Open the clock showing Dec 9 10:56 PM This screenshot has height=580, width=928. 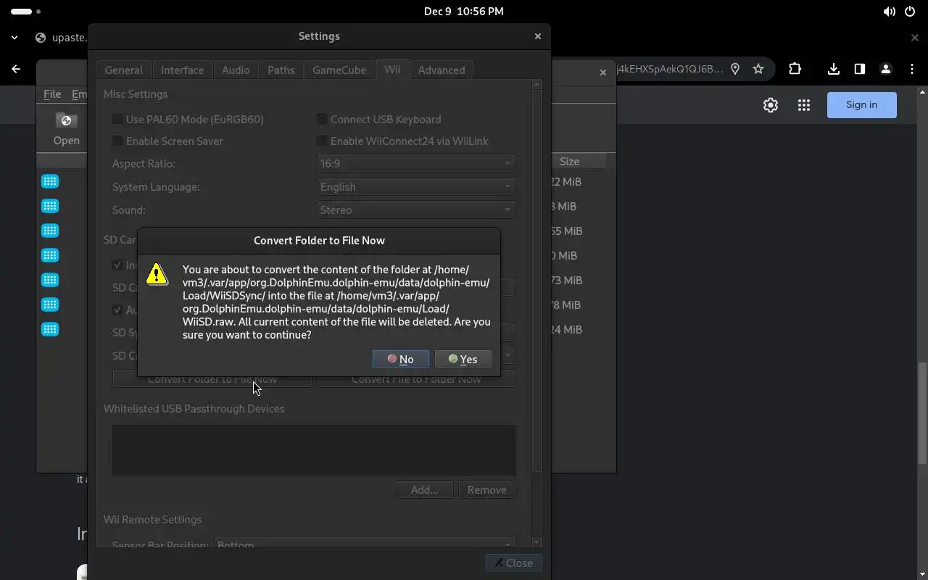coord(464,12)
